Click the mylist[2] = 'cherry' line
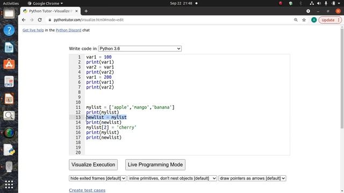Viewport: 344px width, 193px height. [111, 128]
